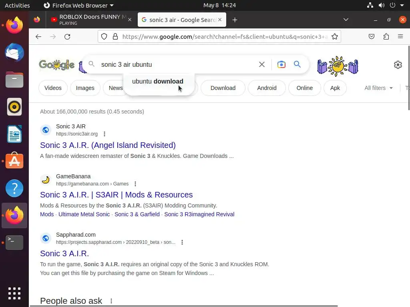Open volume control in top bar
Image resolution: width=410 pixels, height=307 pixels.
(382, 5)
